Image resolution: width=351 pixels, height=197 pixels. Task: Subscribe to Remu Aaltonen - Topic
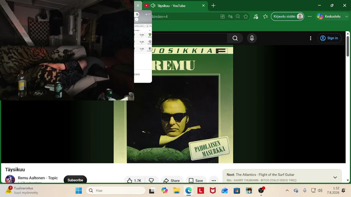tap(75, 180)
